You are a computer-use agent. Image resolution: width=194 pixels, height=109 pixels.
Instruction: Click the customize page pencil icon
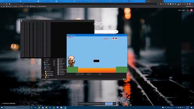[191, 104]
